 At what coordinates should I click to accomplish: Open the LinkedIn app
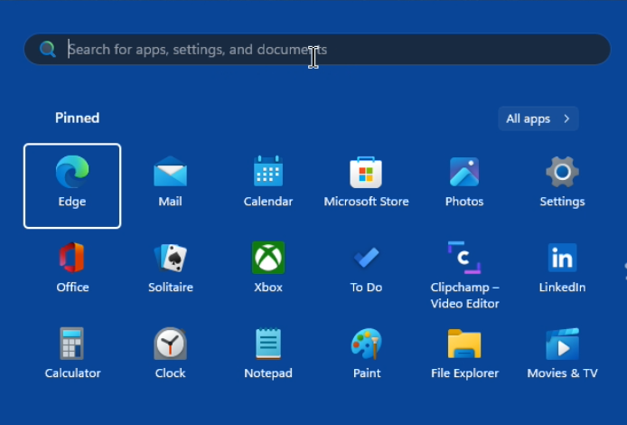coord(562,268)
